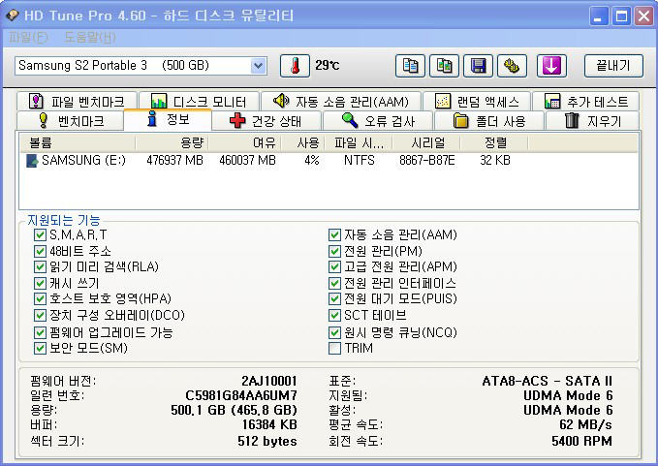Click the 끝내기 exit button
The image size is (658, 466).
click(613, 66)
